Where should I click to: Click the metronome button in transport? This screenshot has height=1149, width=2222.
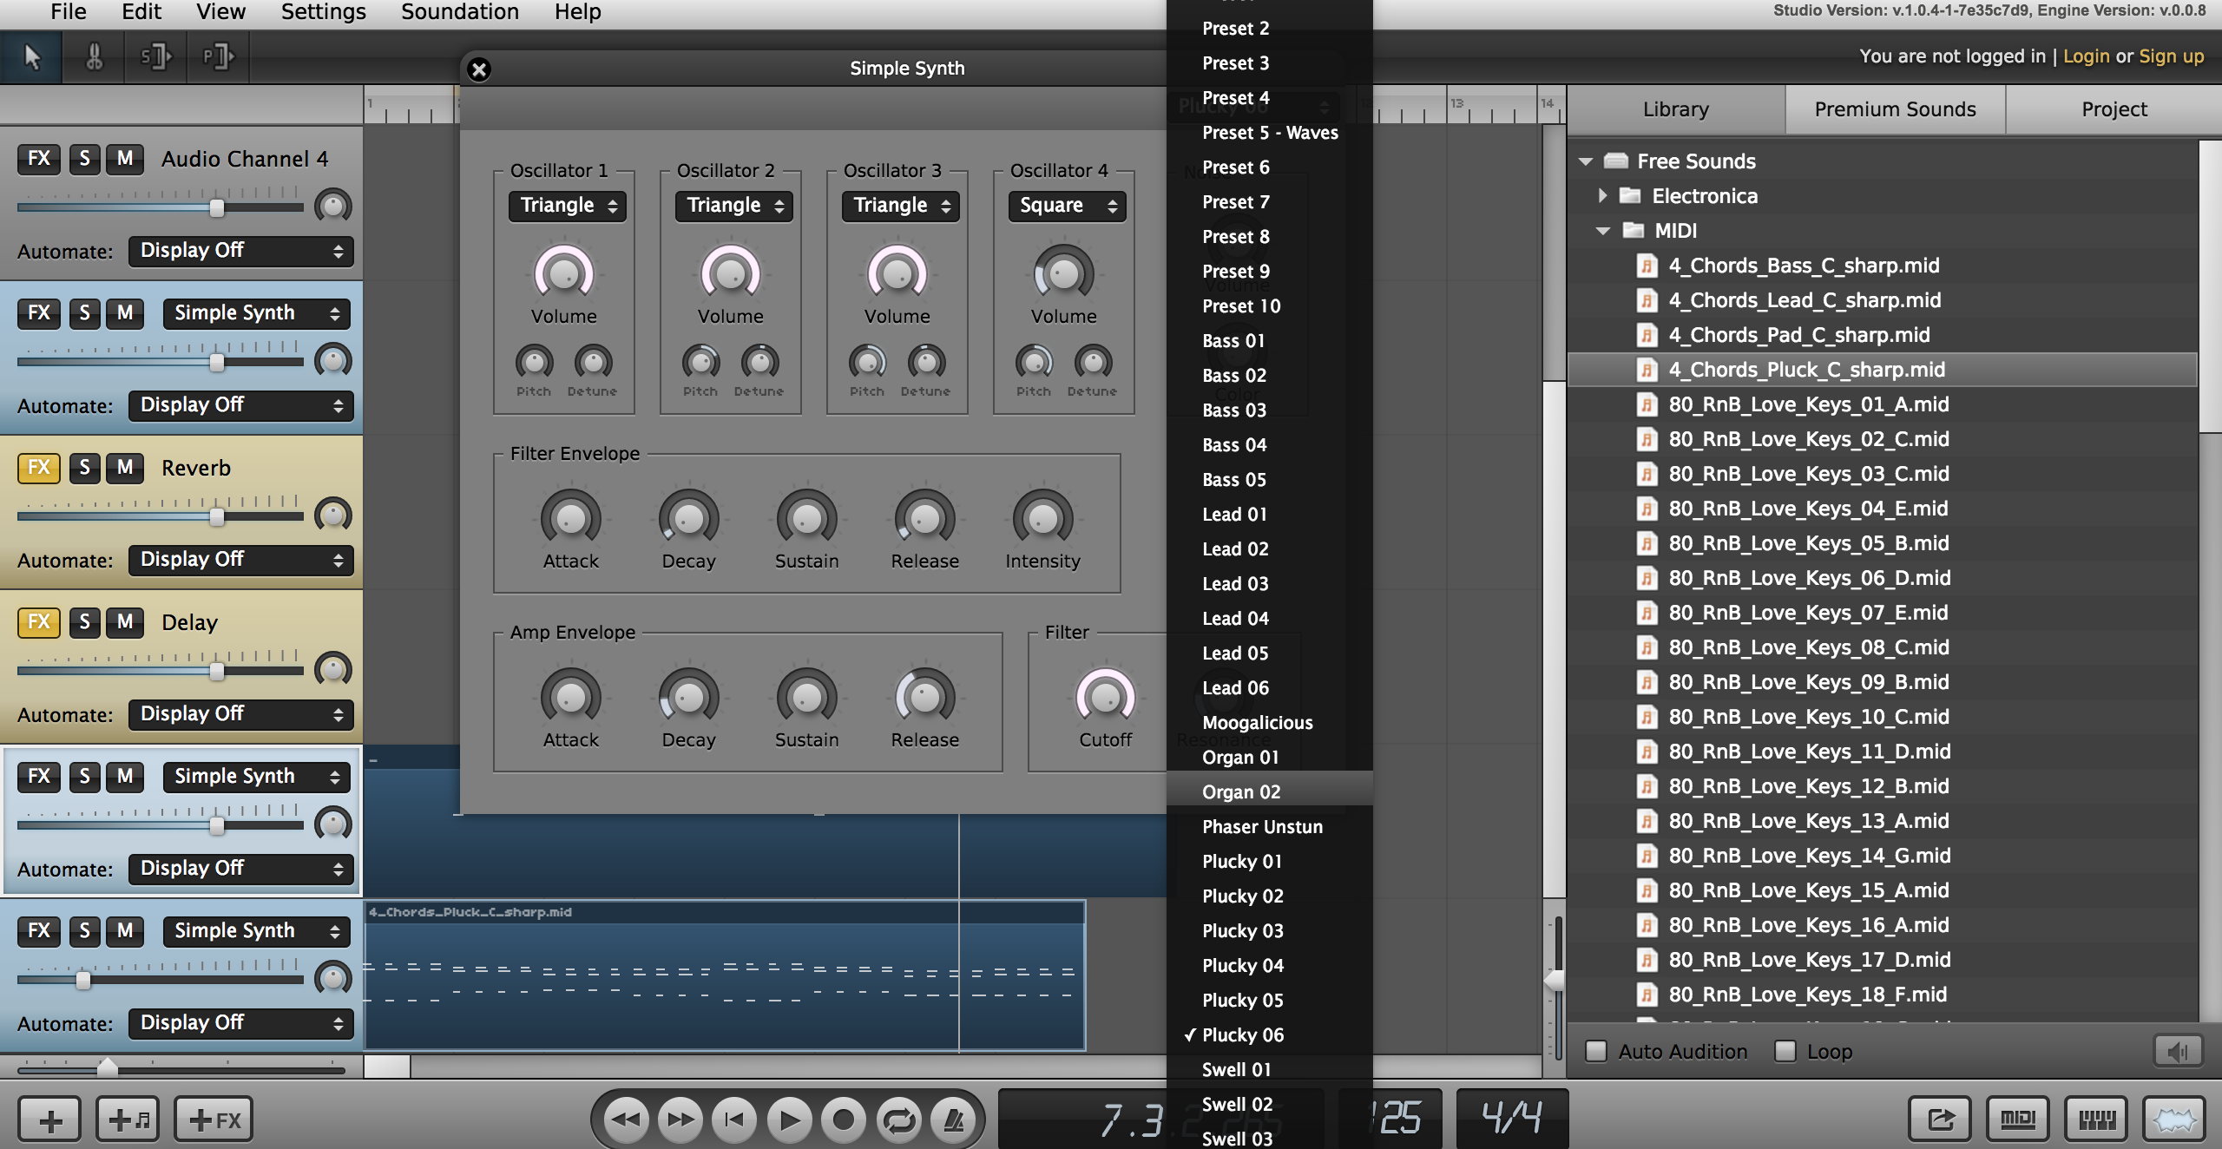953,1120
